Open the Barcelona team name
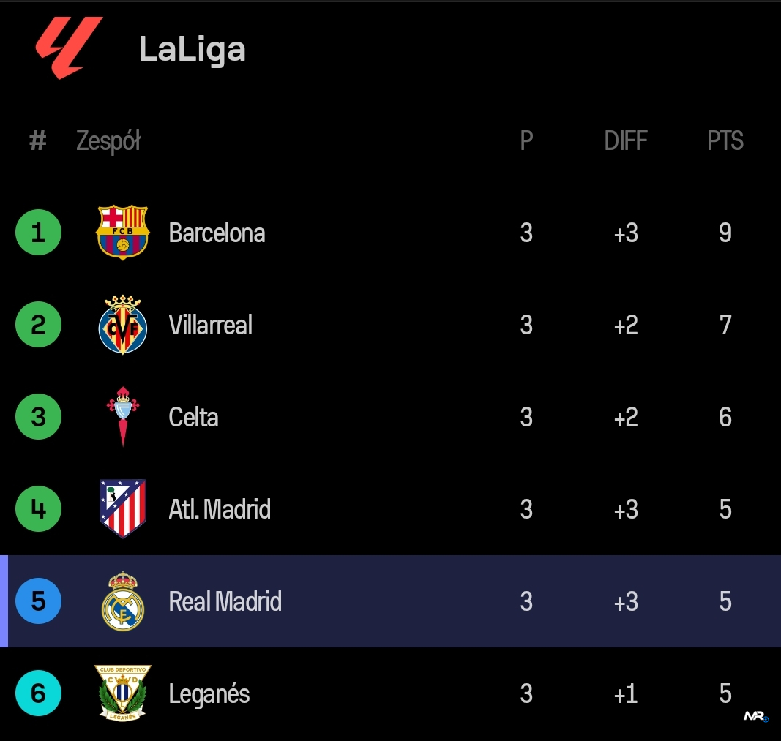The image size is (781, 741). click(217, 233)
